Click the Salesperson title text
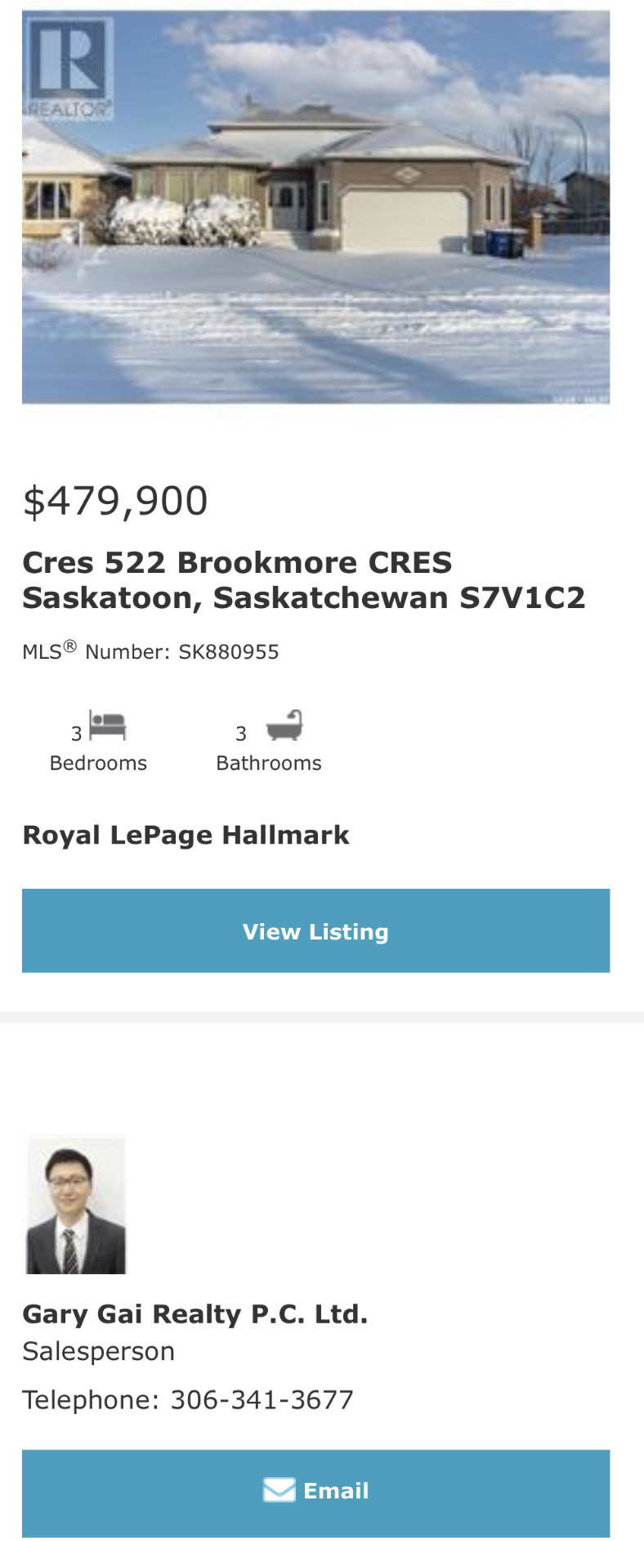This screenshot has height=1541, width=644. click(98, 1351)
